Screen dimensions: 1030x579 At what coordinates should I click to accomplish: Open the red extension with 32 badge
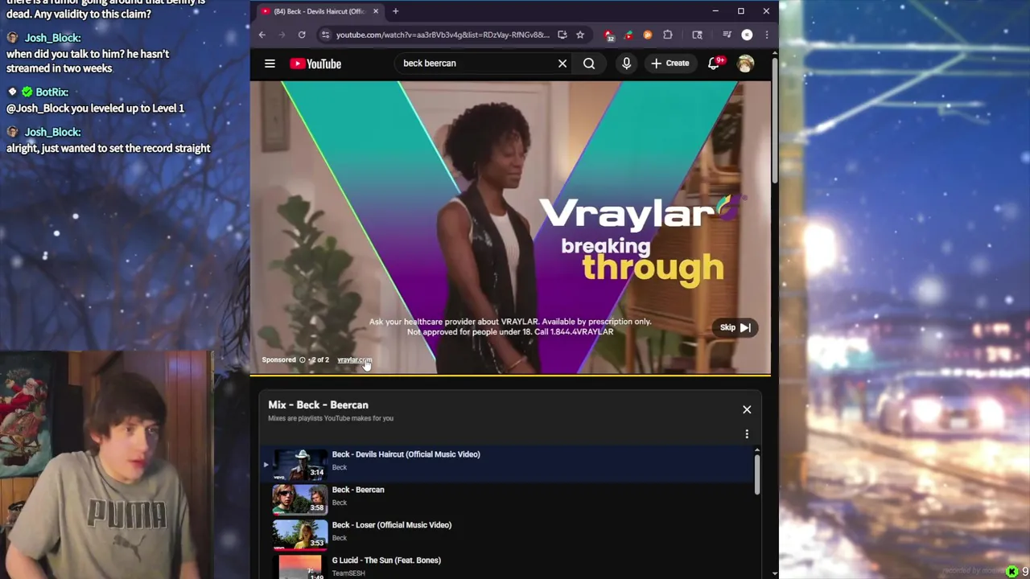pyautogui.click(x=609, y=35)
